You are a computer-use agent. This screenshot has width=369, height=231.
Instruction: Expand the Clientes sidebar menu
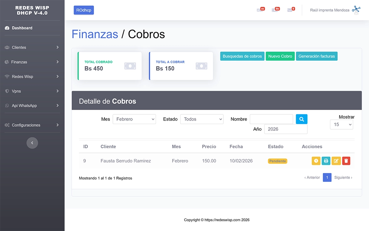point(32,47)
